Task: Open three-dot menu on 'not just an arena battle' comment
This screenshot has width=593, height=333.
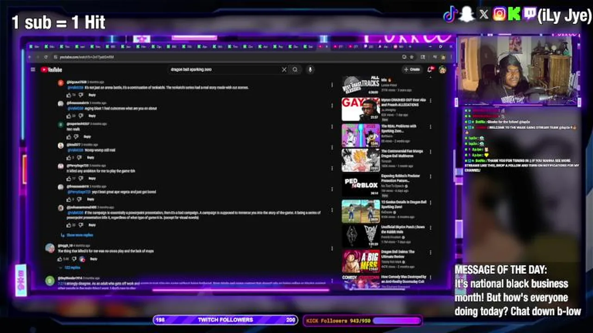Action: coord(332,85)
